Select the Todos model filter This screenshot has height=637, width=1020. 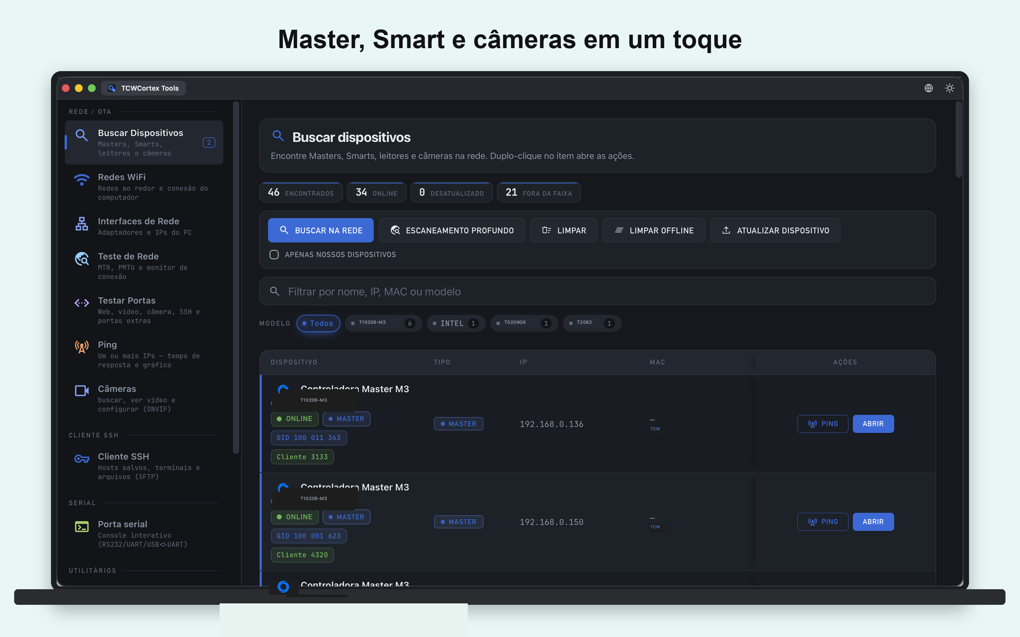coord(318,323)
